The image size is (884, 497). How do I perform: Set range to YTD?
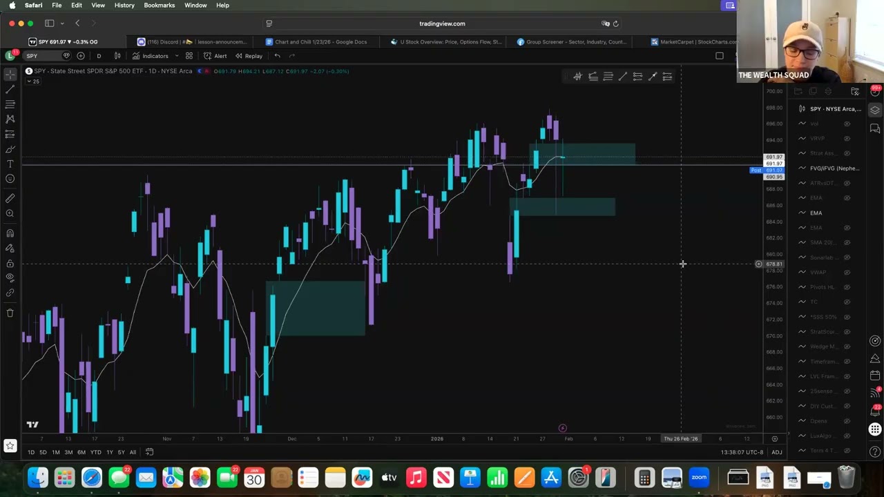(95, 452)
